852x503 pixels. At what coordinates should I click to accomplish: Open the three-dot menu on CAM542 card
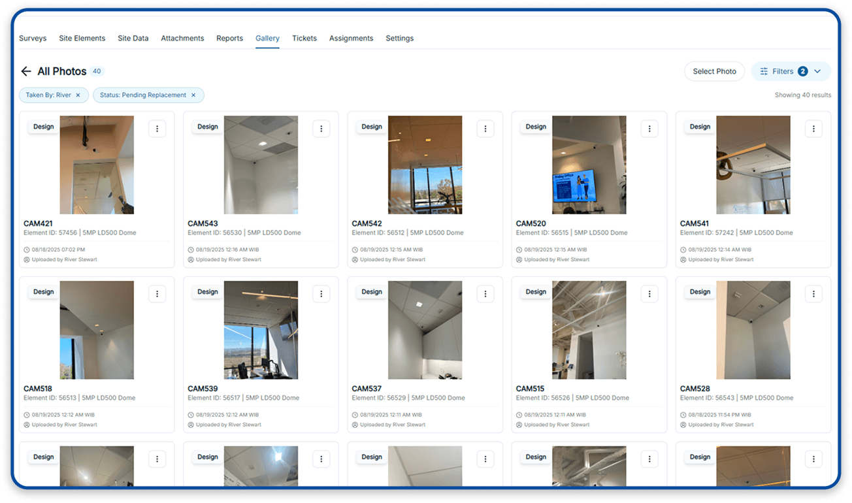[x=485, y=129]
